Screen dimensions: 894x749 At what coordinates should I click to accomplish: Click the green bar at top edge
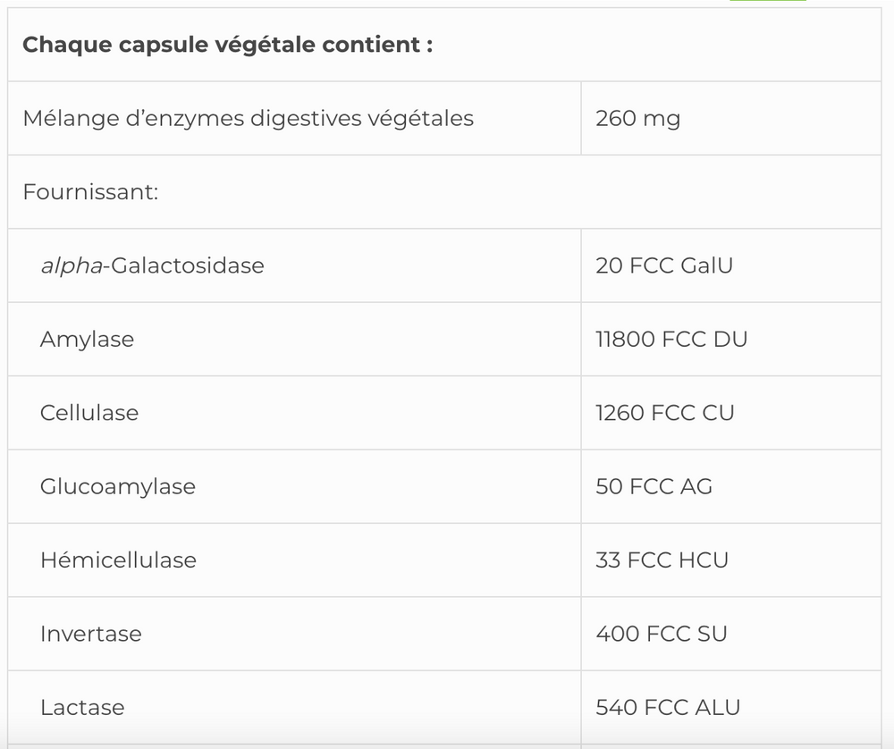(x=767, y=1)
